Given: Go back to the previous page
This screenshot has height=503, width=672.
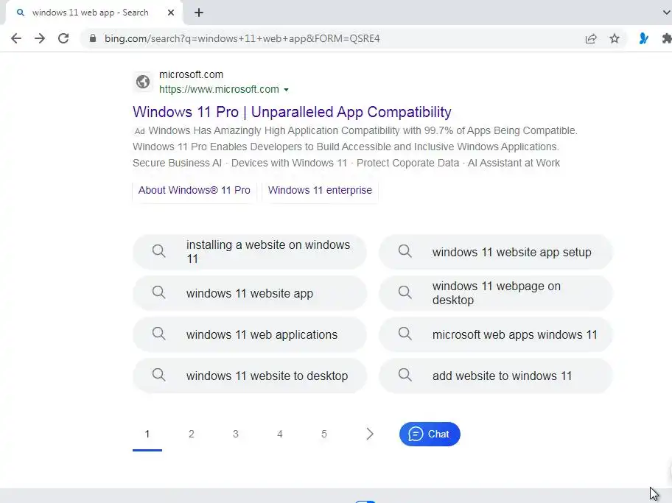Looking at the screenshot, I should click(16, 38).
